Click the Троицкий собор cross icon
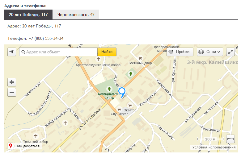Viewport: 241px width, 158px height. (x=36, y=136)
